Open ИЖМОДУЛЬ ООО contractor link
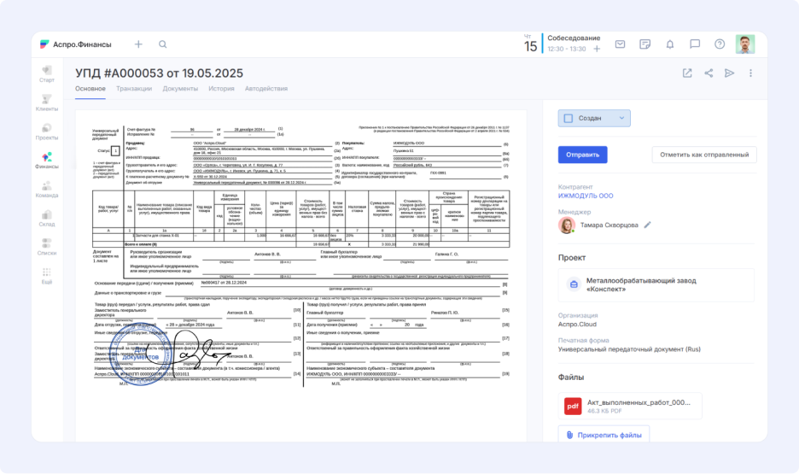 [586, 196]
